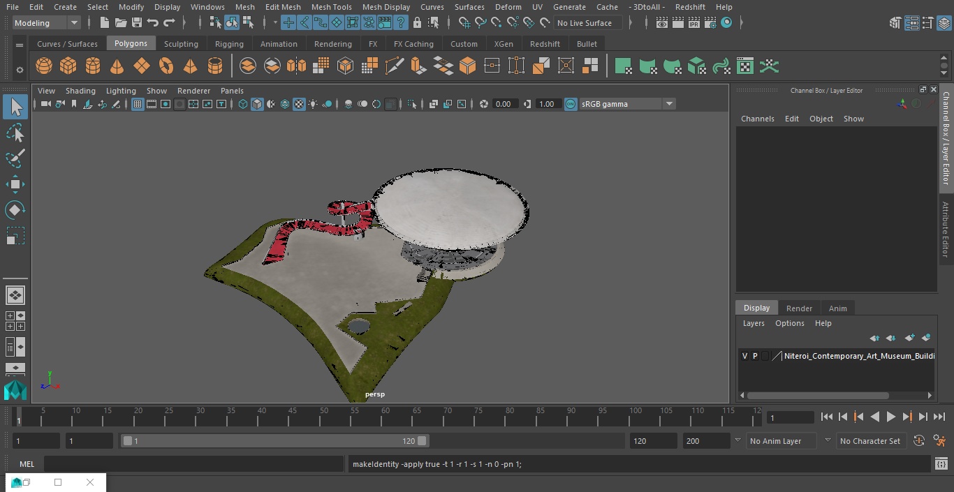Screen dimensions: 954x492
Task: Open the Render layer tab
Action: click(x=799, y=308)
